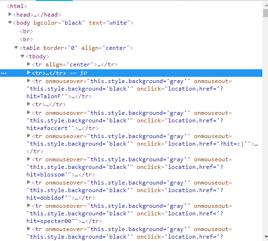Collapse the tbody element
Viewport: 268px width, 241px height.
point(22,56)
